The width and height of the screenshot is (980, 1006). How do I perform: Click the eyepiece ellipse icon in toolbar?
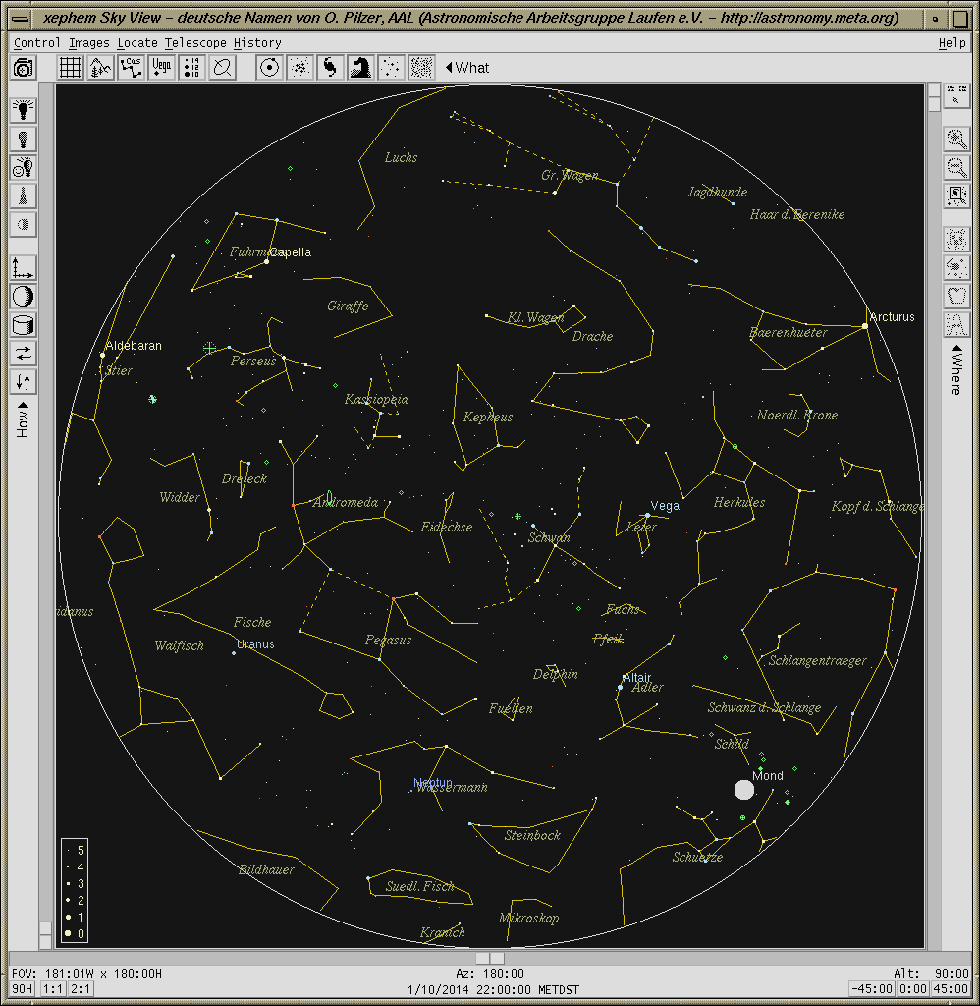(x=223, y=68)
